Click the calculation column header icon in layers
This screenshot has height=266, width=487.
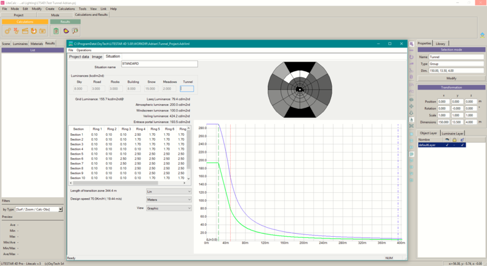[462, 139]
